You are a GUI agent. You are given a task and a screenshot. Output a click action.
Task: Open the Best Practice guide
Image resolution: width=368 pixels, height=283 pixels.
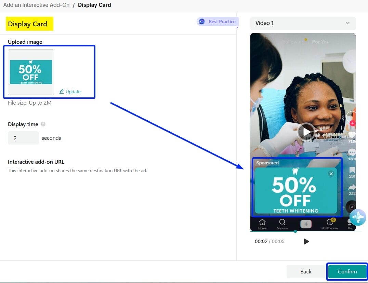218,22
